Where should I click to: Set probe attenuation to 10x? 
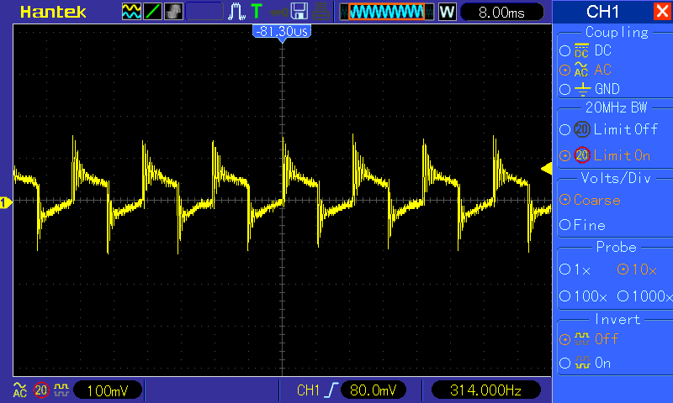click(x=638, y=270)
